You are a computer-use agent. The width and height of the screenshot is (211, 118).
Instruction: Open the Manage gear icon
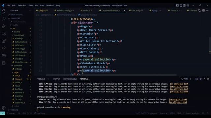[x=4, y=108]
